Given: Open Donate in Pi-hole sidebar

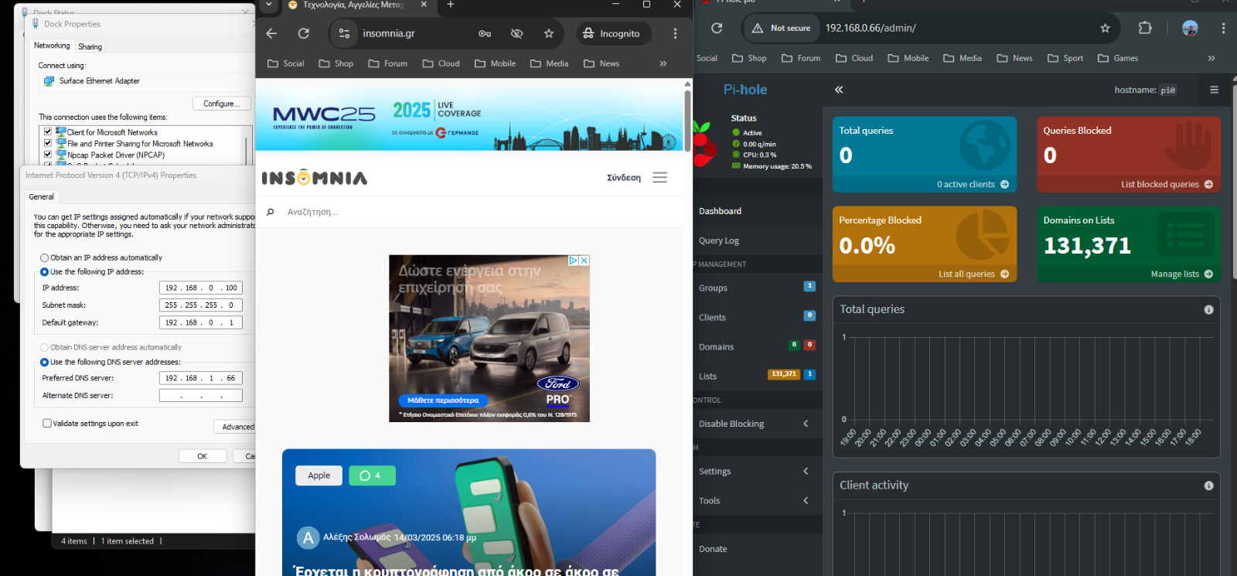Looking at the screenshot, I should [x=713, y=549].
